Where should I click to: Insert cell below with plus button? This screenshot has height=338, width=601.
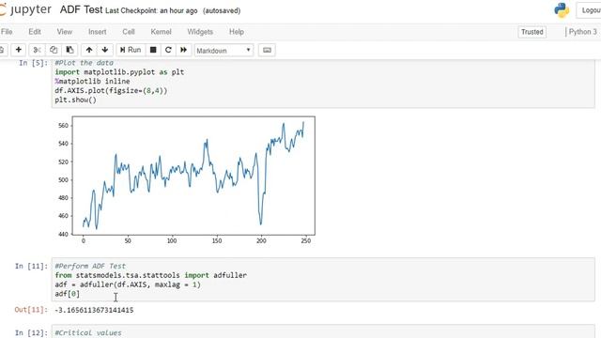tap(19, 50)
